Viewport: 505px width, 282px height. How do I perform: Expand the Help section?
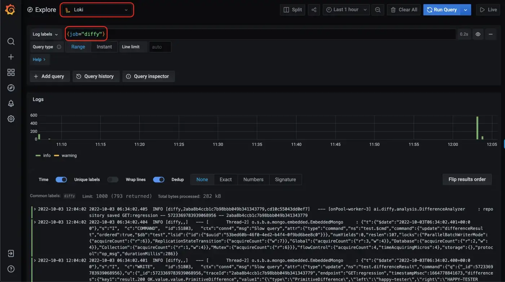tap(39, 60)
